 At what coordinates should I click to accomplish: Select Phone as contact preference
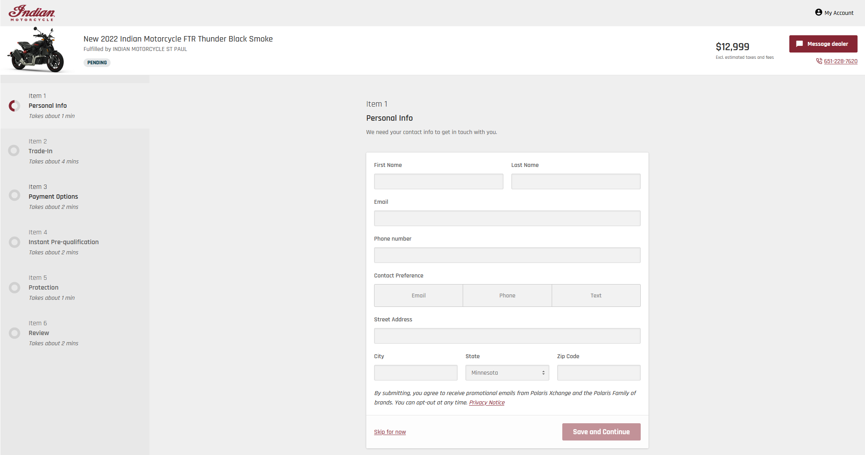tap(507, 295)
